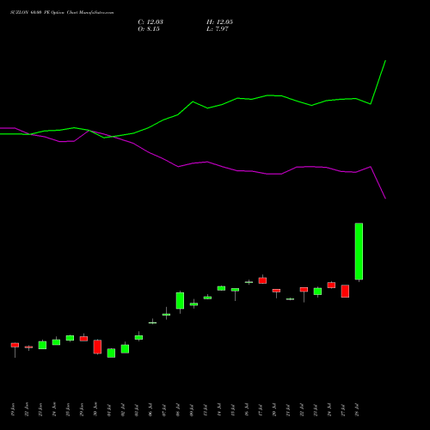Click the red candle for 27 Jul
Viewport: 430px width, 430px height.
click(345, 291)
